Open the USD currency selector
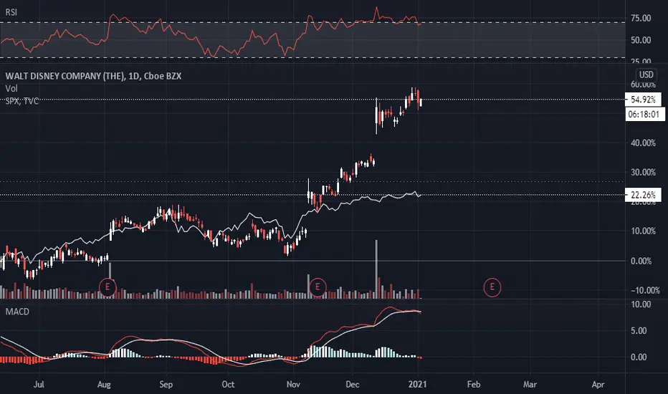Screen dimensions: 668x394 pos(646,75)
